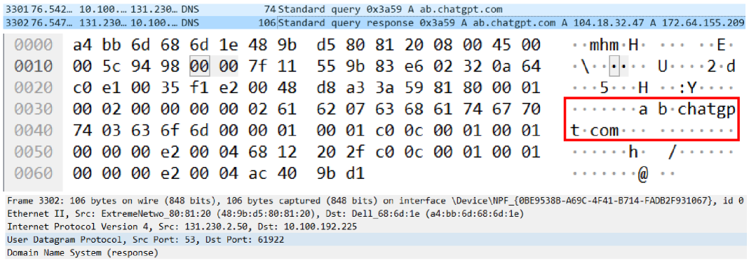Select hex offset row 0010
749x265 pixels.
[34, 66]
